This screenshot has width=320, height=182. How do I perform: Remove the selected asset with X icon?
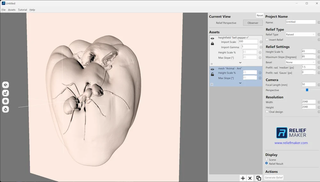(x=250, y=178)
